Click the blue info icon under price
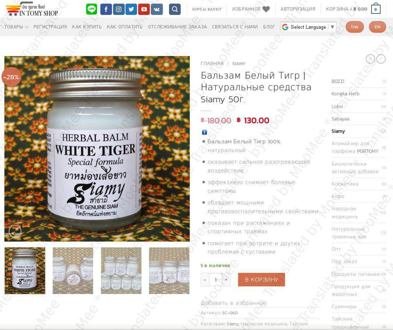 click(205, 132)
